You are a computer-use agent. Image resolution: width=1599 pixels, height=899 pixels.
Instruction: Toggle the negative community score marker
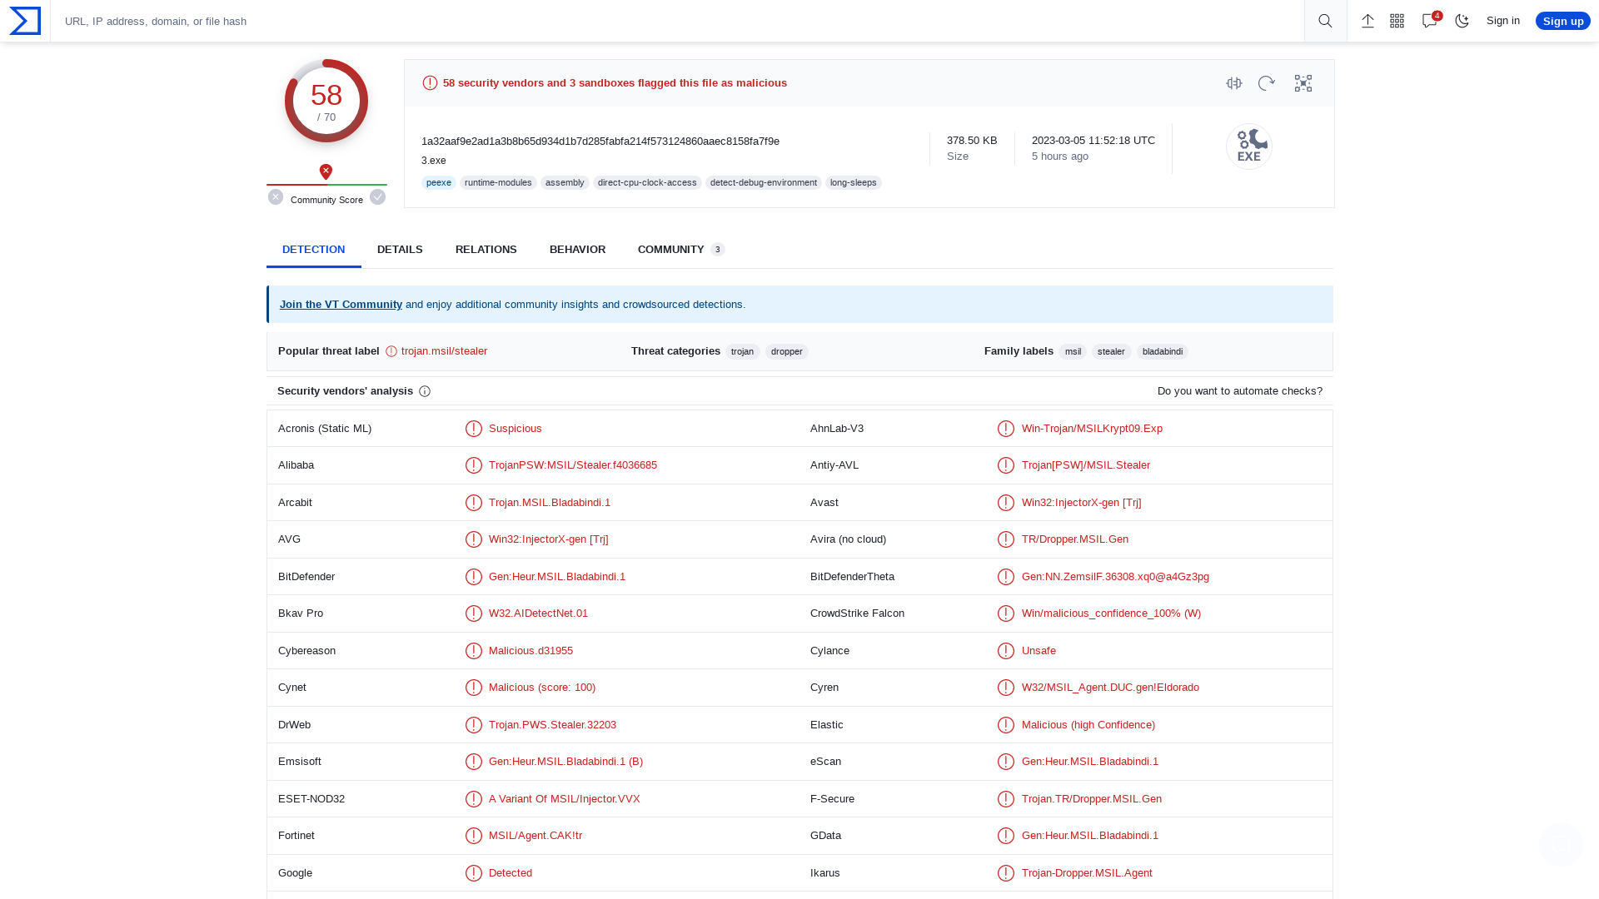click(276, 197)
